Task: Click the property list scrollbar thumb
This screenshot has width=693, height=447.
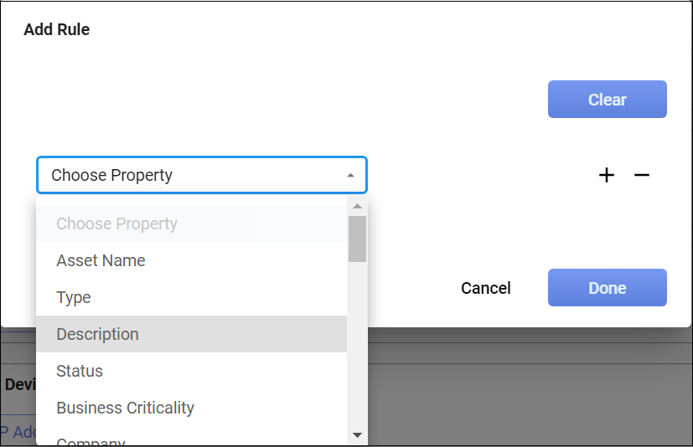Action: point(357,239)
